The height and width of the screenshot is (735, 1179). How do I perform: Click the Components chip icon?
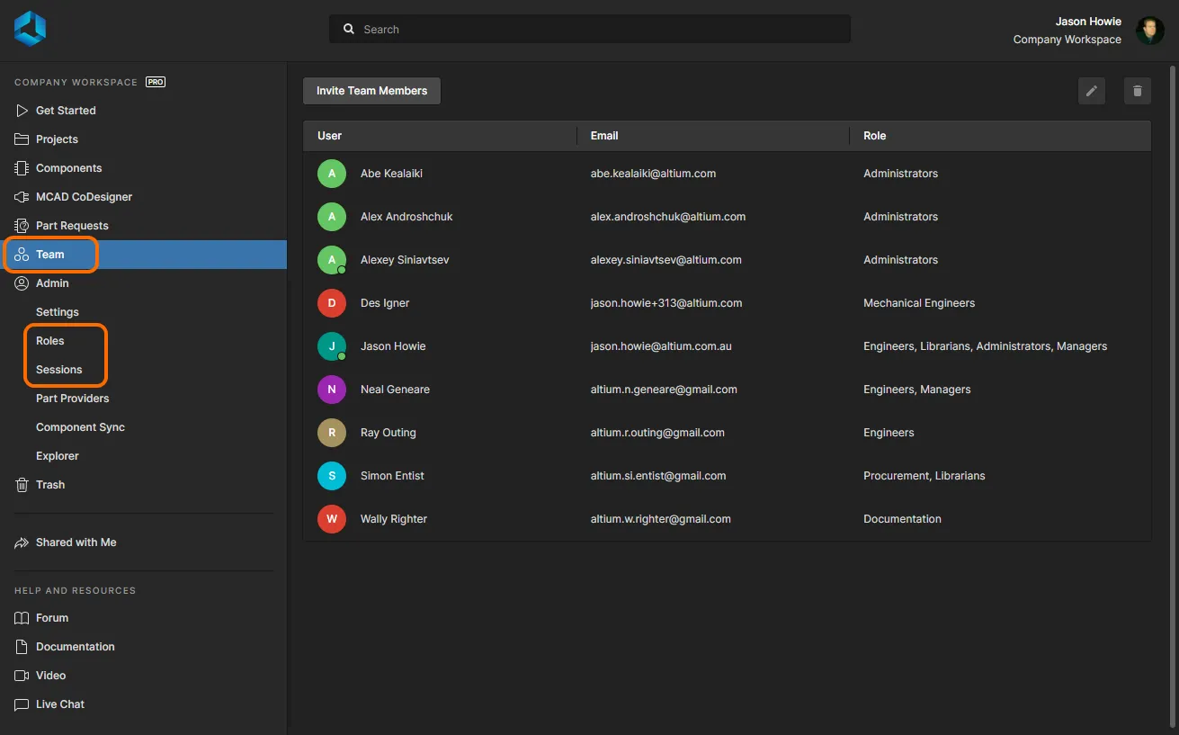pos(22,168)
